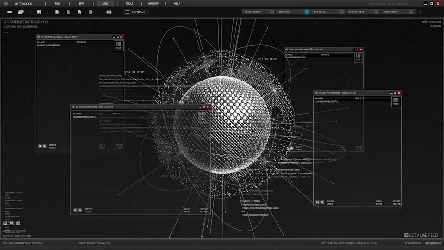Close the widest archive database window

208,107
